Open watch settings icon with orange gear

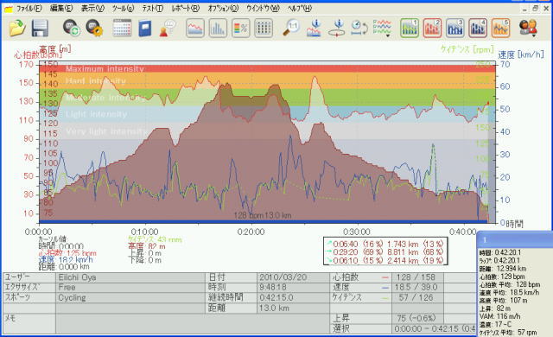[94, 28]
